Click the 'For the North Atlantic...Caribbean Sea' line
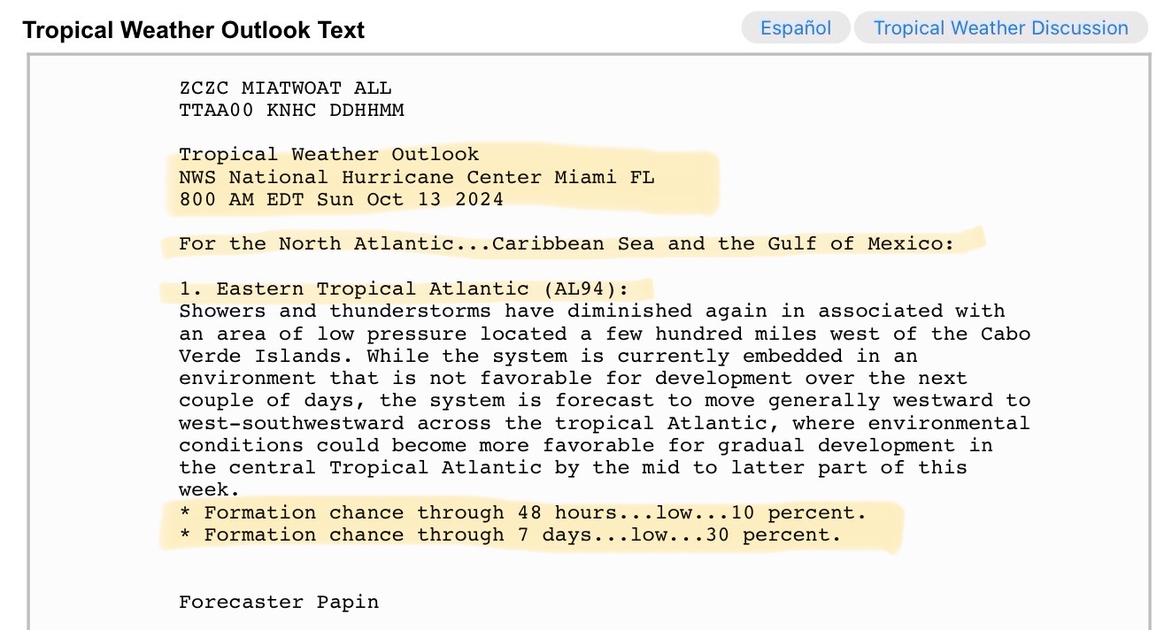The image size is (1172, 630). click(567, 244)
